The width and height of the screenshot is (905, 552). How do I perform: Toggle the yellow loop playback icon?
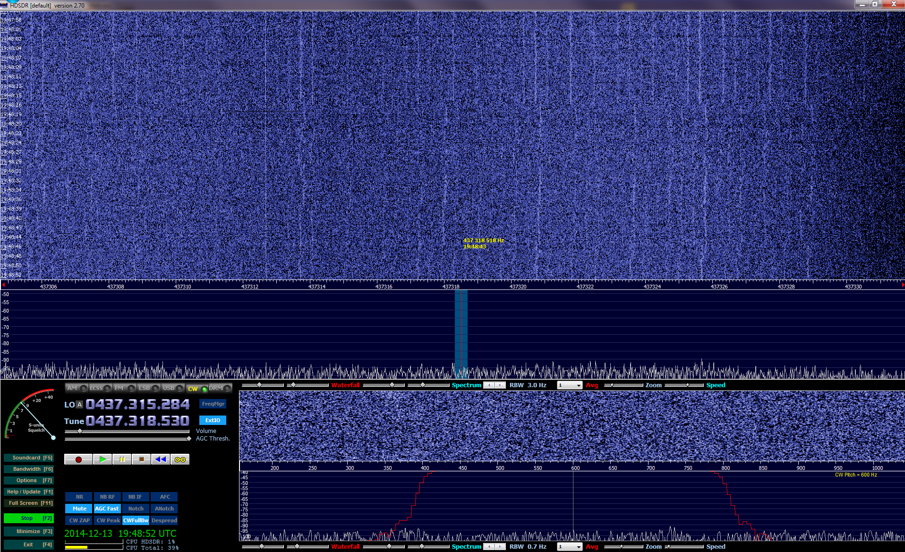[x=180, y=459]
